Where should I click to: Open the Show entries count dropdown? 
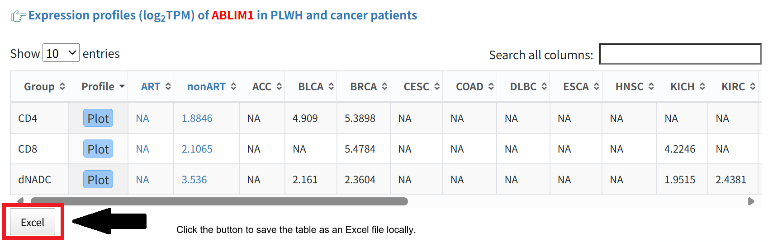61,53
